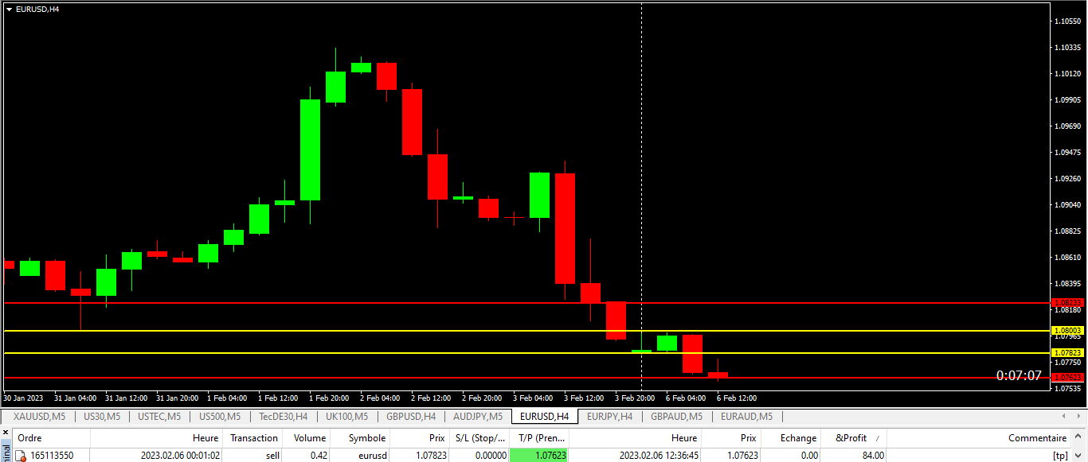
Task: Sort by the Volume column header
Action: 306,438
